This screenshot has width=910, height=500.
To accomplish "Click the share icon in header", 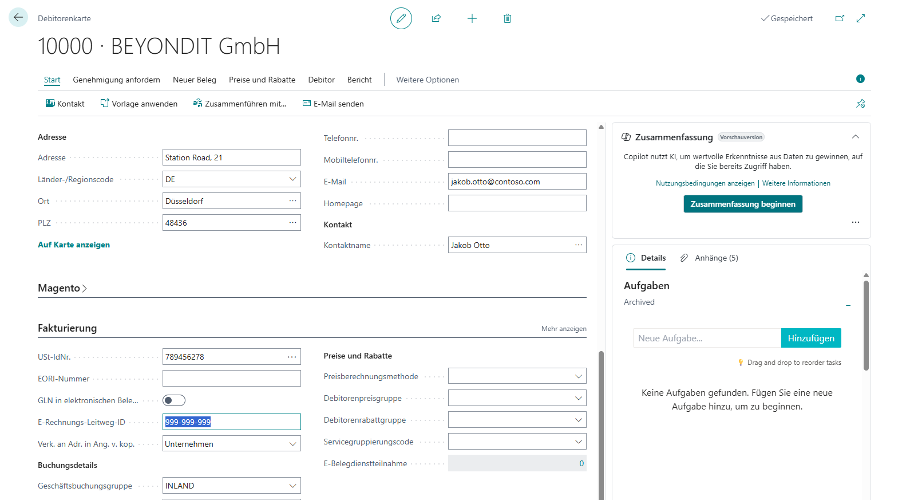I will coord(436,18).
